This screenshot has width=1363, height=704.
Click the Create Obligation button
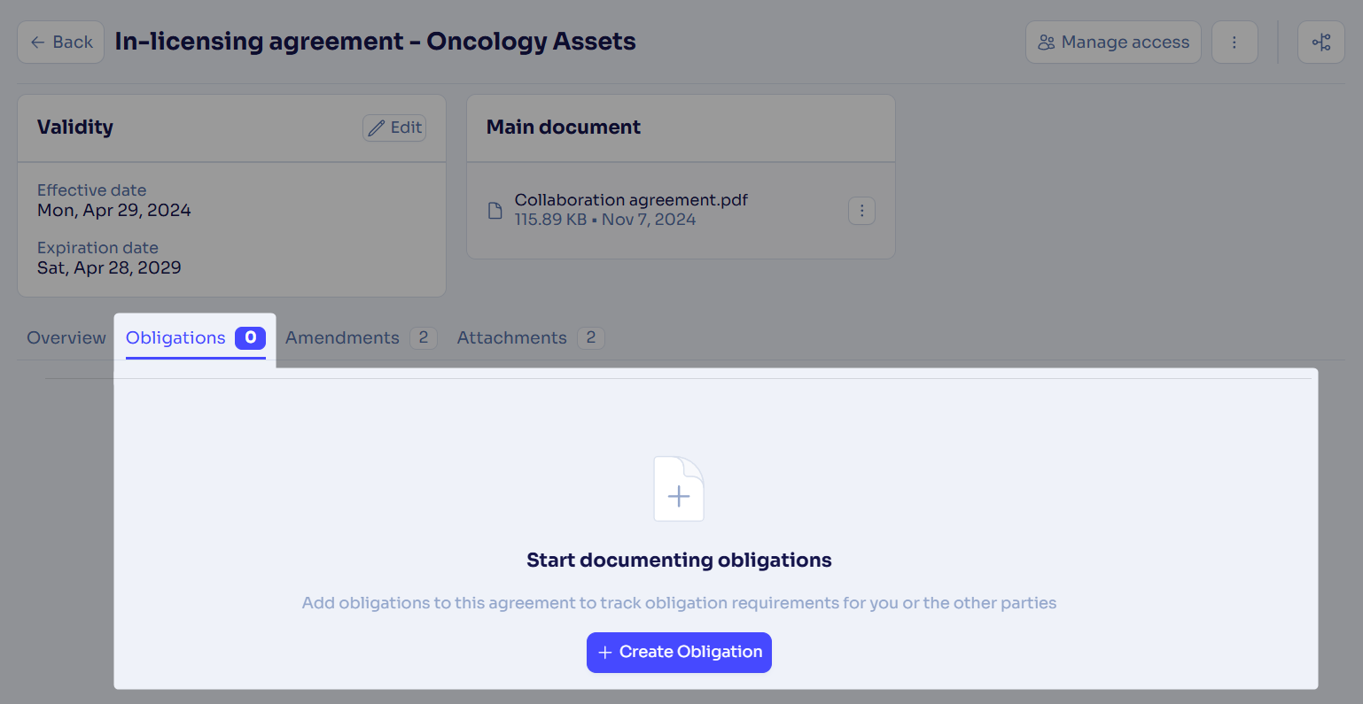click(x=679, y=653)
